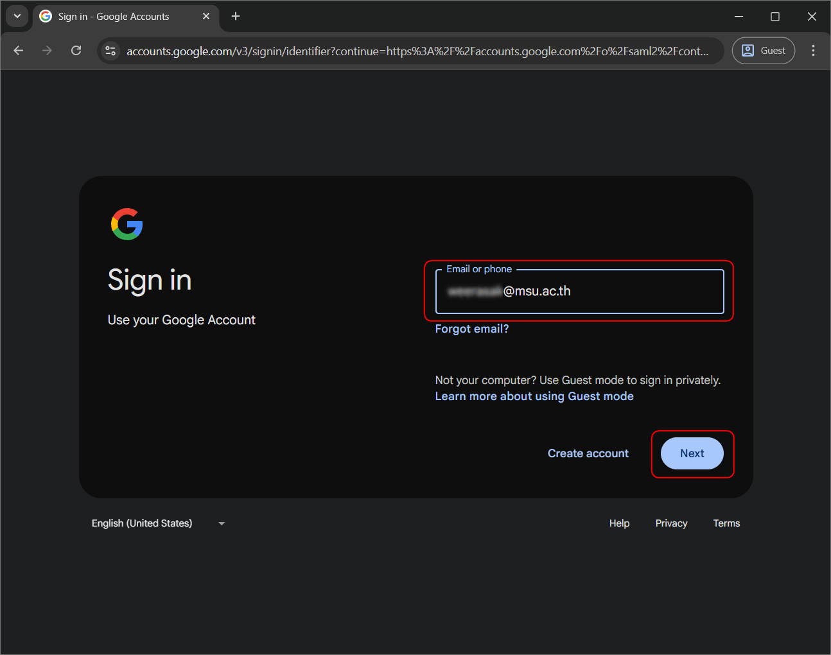Open Learn more about using Guest mode
This screenshot has height=655, width=831.
(x=534, y=396)
